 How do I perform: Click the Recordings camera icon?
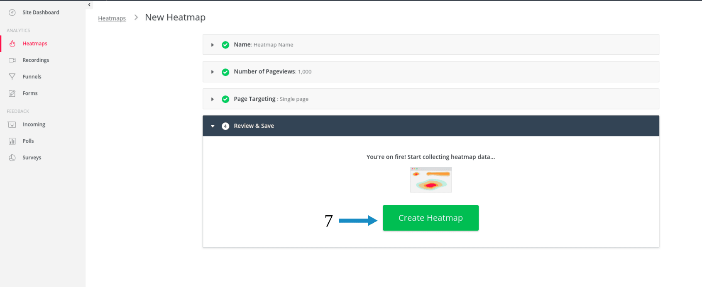(12, 60)
